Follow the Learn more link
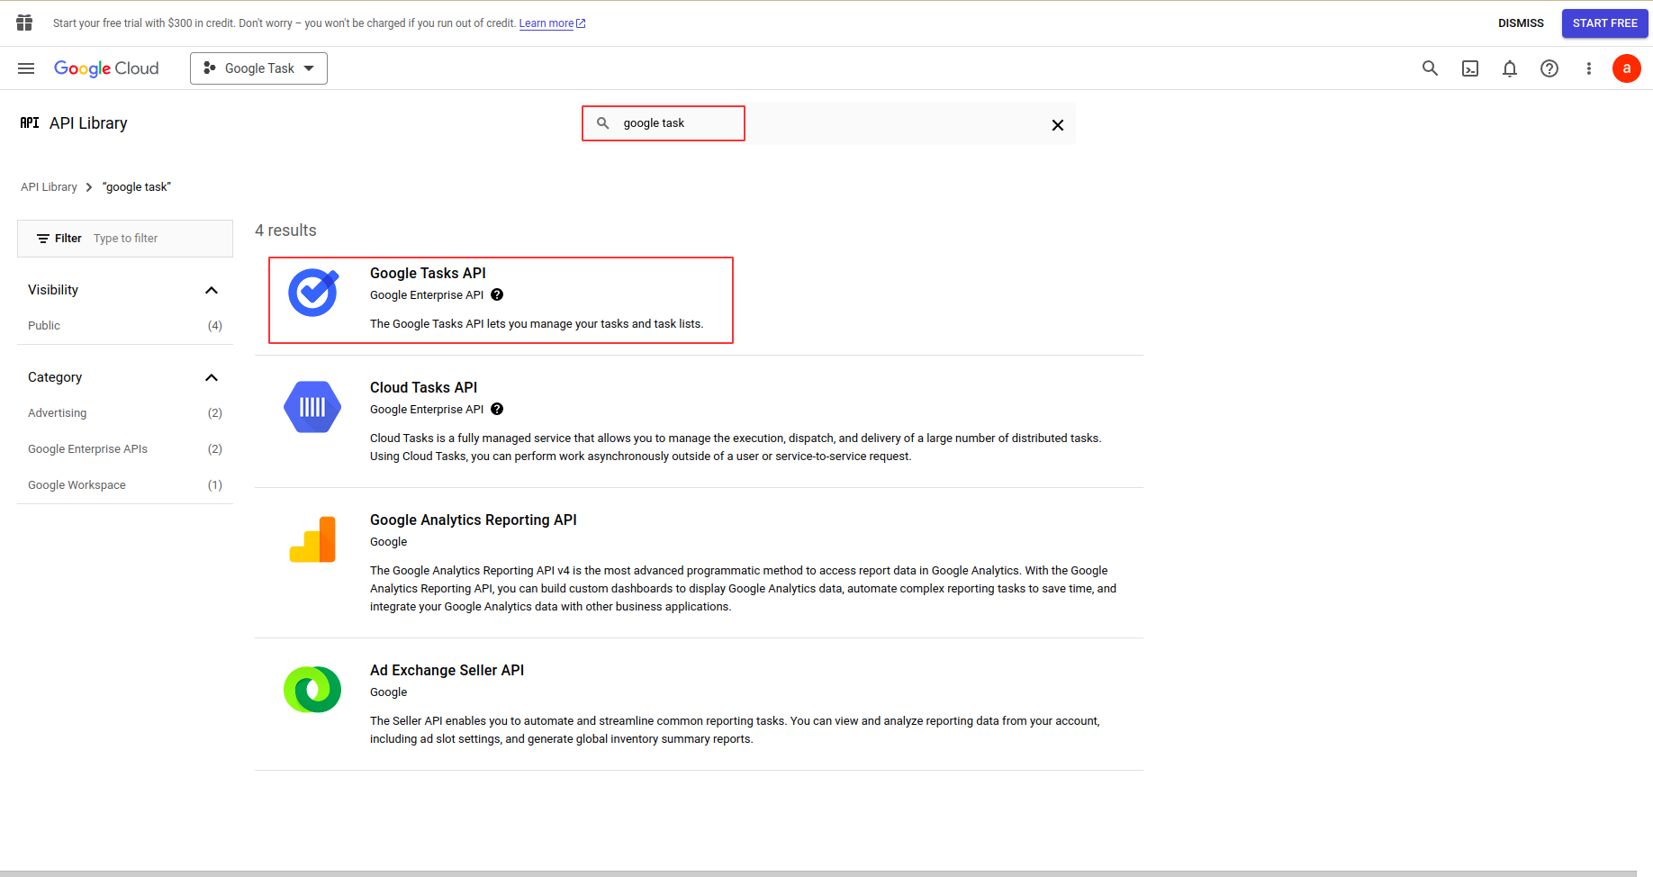Screen dimensions: 1653x877 (x=552, y=23)
